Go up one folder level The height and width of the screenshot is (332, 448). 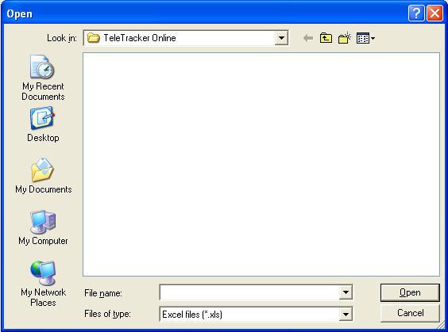coord(326,38)
